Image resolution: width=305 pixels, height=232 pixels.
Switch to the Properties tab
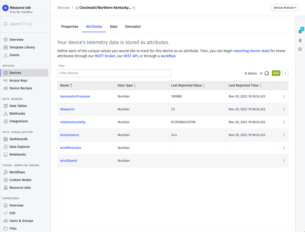(70, 27)
